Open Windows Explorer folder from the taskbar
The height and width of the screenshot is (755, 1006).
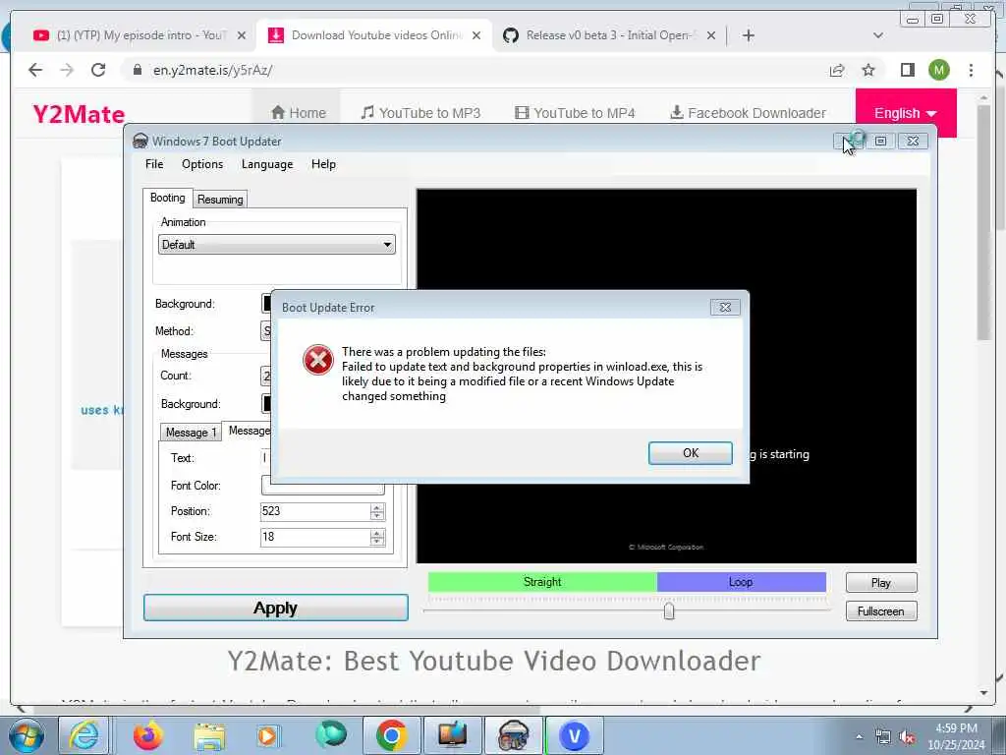pos(209,736)
